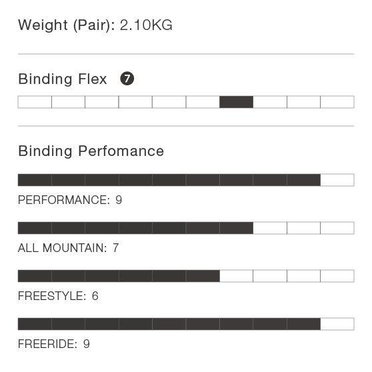The width and height of the screenshot is (372, 372).
Task: Click the seventh empty Freestyle bar segment
Action: tap(236, 276)
